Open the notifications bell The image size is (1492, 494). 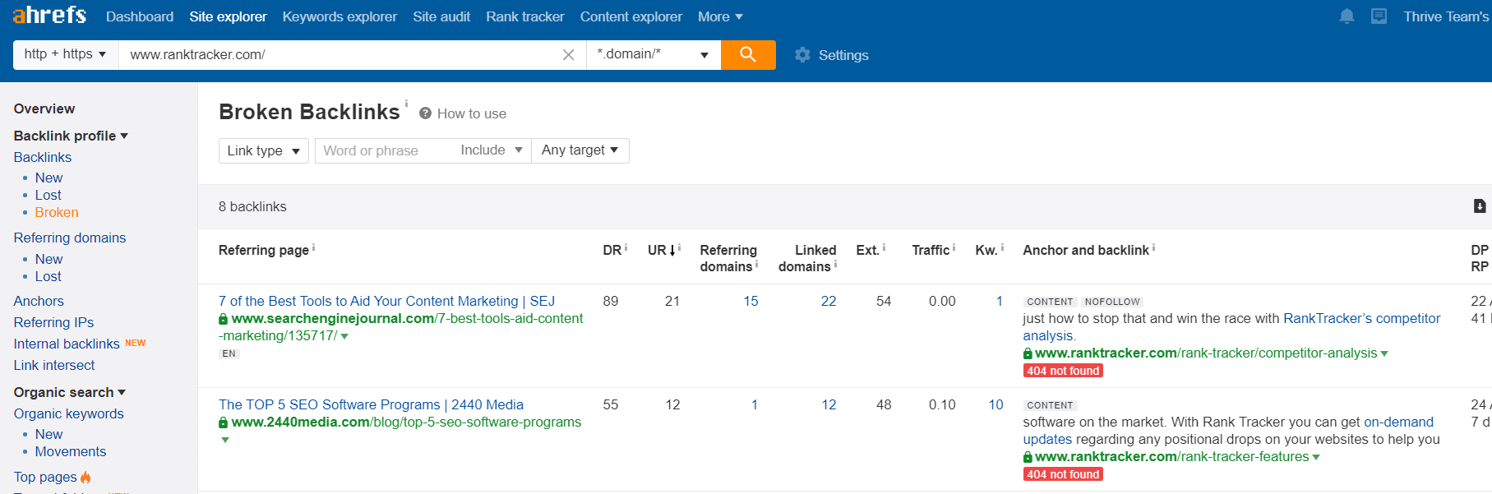click(1346, 16)
